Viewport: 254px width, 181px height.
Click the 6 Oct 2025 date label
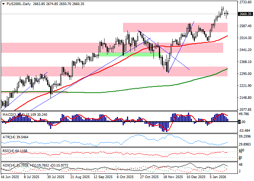125,177
